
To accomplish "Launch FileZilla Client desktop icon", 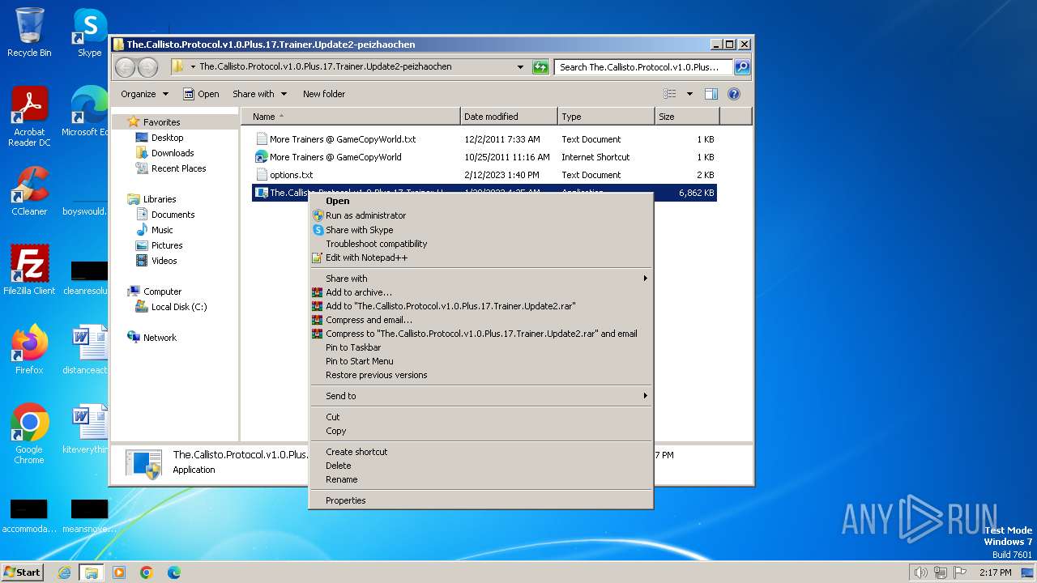I will tap(29, 270).
